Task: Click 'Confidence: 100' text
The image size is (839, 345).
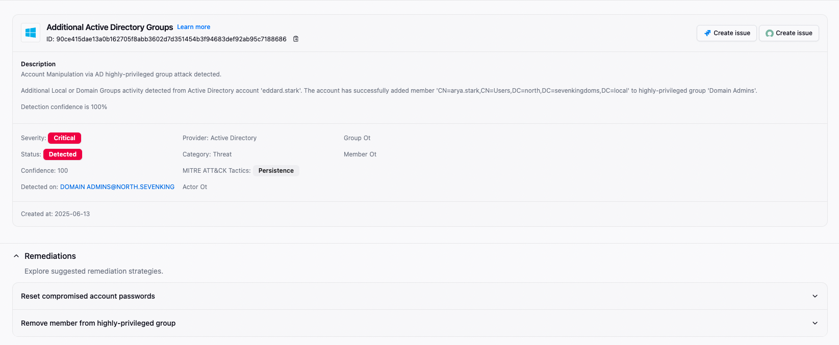Action: point(44,171)
